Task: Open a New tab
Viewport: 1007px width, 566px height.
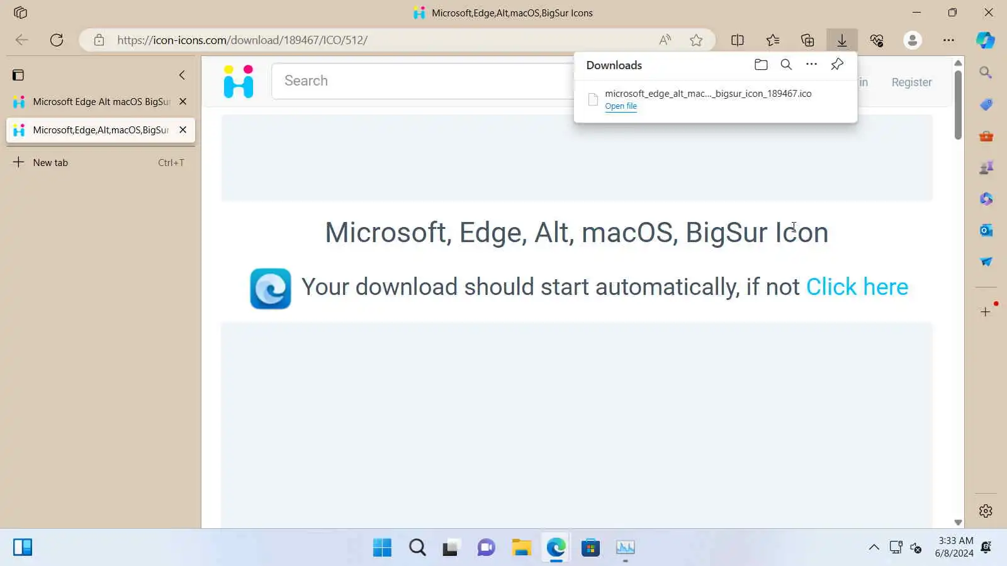Action: tap(101, 163)
